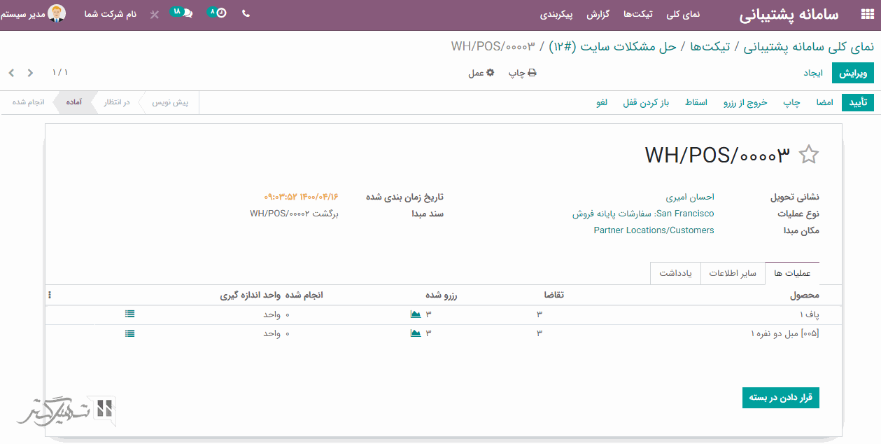Switch to the سایر اطلاعات tab
This screenshot has height=444, width=881.
pyautogui.click(x=733, y=273)
